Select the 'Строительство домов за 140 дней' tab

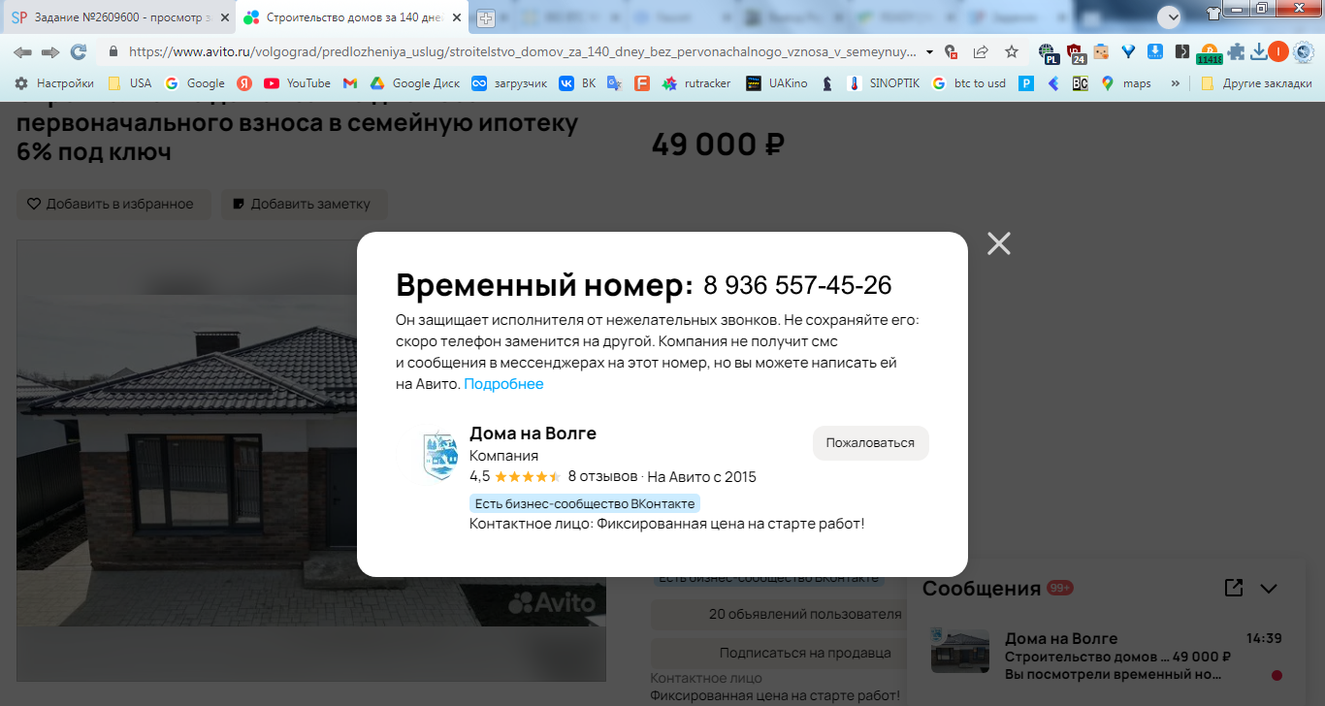coord(352,17)
